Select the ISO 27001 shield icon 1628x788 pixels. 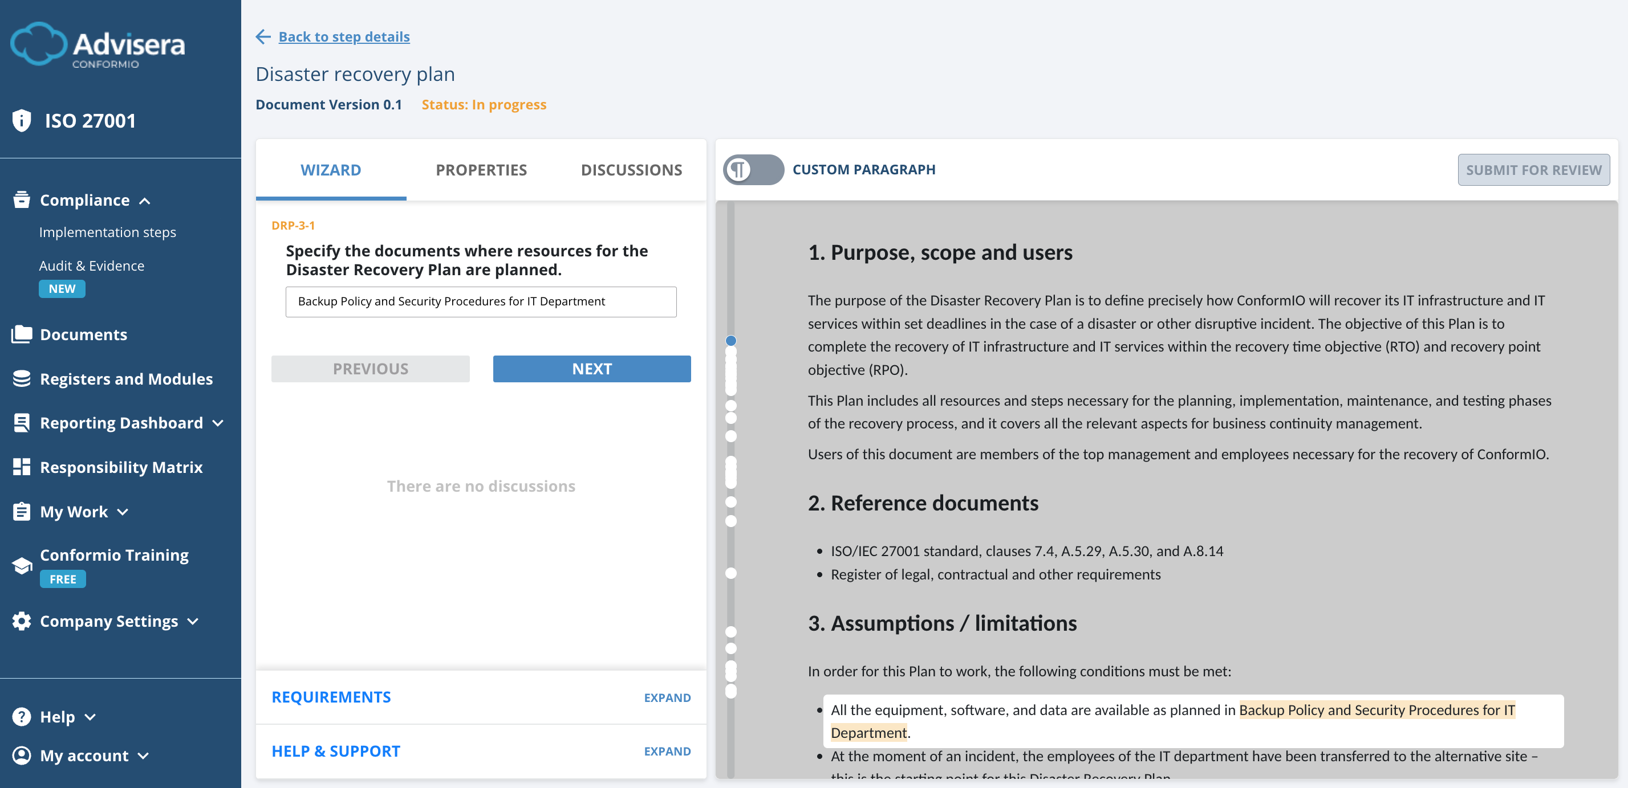pyautogui.click(x=22, y=120)
